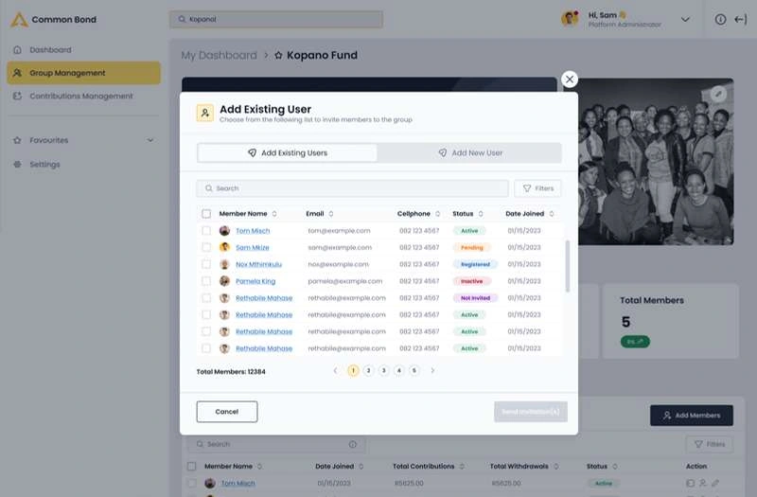Click the Add Existing User header icon

205,113
